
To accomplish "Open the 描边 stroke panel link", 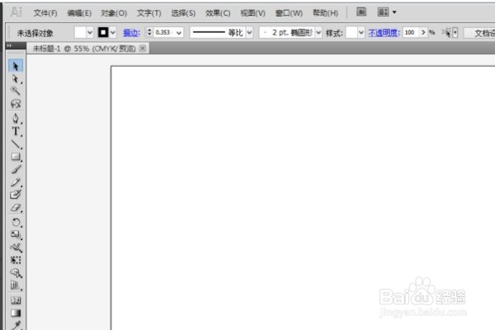I will [x=131, y=32].
